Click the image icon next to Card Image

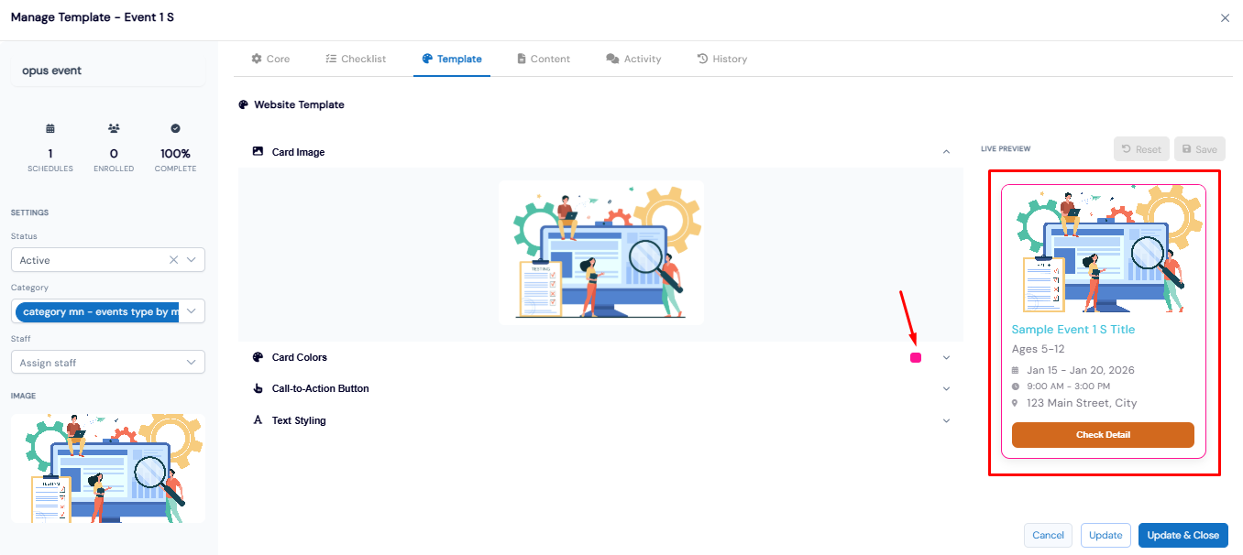(258, 152)
